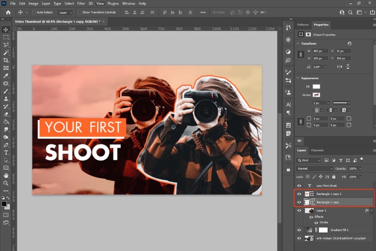Select the Eraser tool
The height and width of the screenshot is (251, 376).
coord(6,114)
